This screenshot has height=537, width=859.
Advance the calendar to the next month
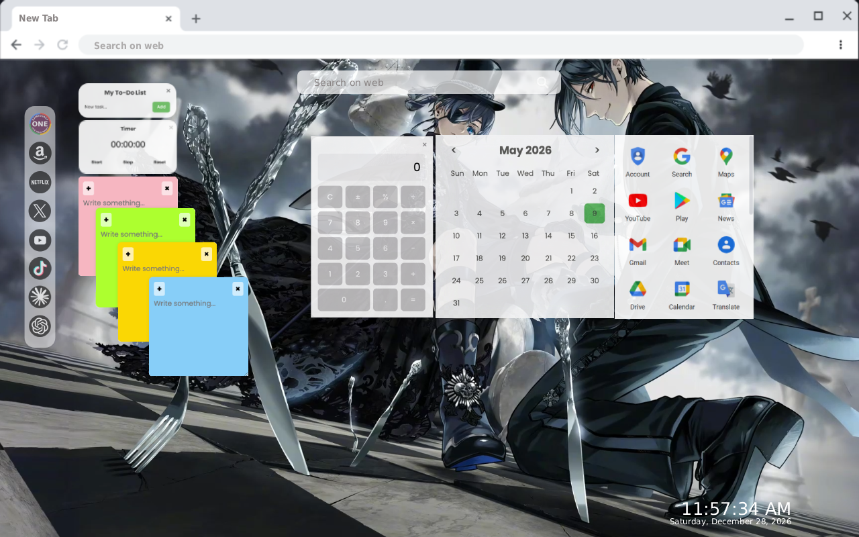click(x=597, y=150)
